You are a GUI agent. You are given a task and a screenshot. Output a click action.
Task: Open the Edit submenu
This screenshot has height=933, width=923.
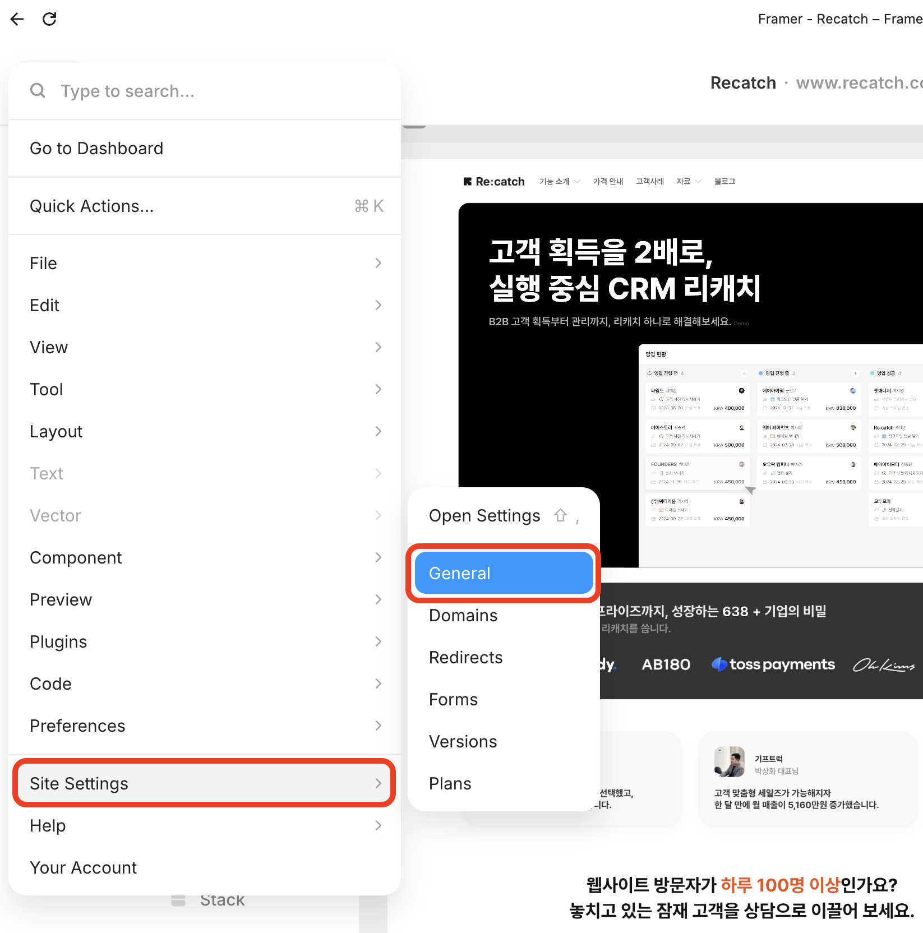pyautogui.click(x=205, y=305)
